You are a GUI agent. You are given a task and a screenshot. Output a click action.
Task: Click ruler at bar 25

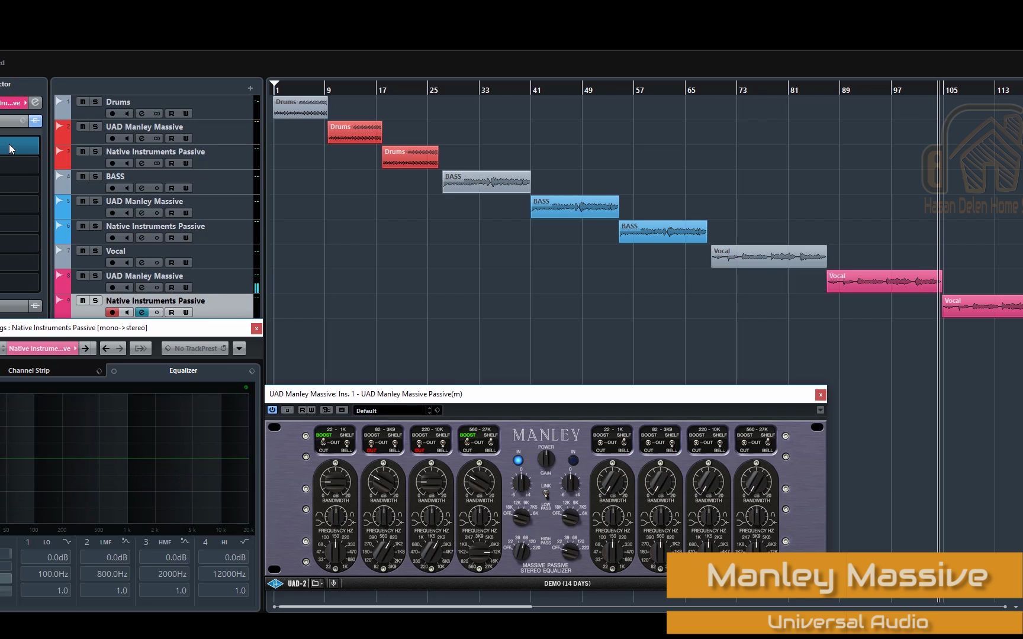pos(433,90)
